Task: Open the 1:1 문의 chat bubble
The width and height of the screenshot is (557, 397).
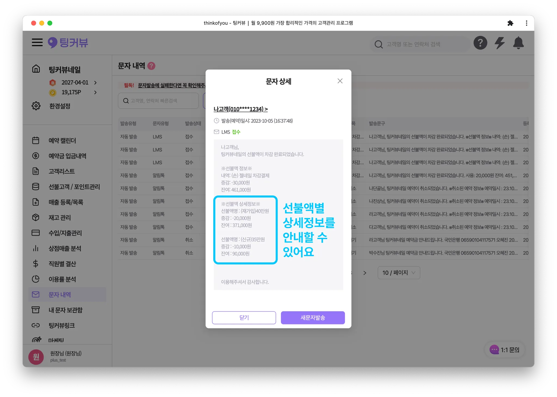Action: tap(505, 350)
